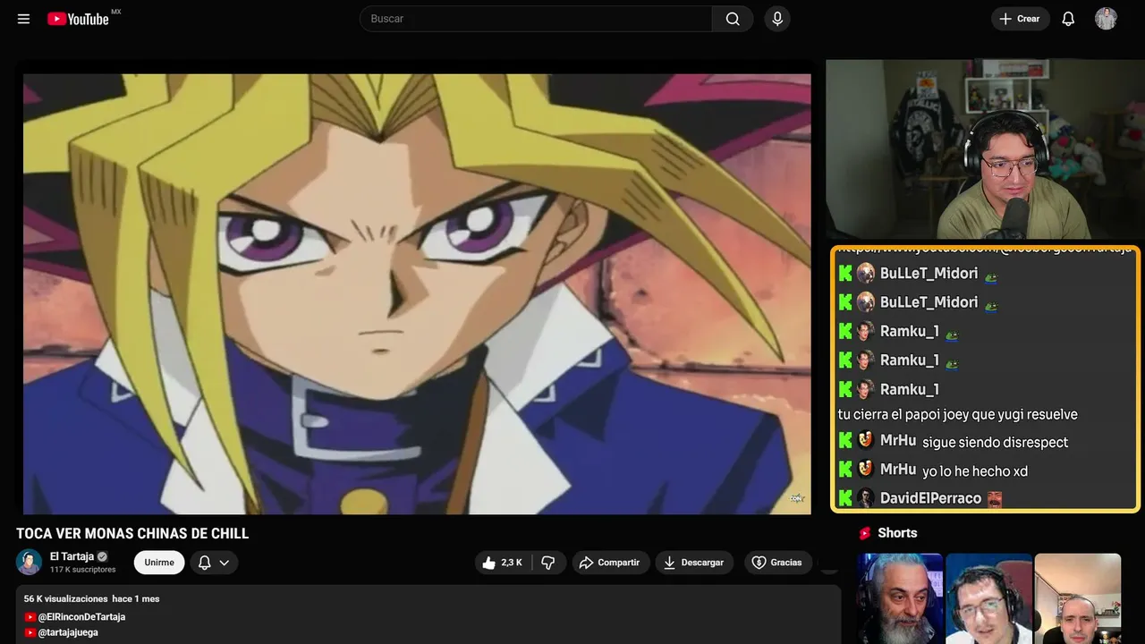The width and height of the screenshot is (1145, 644).
Task: Click the Buscar search field
Action: (536, 19)
